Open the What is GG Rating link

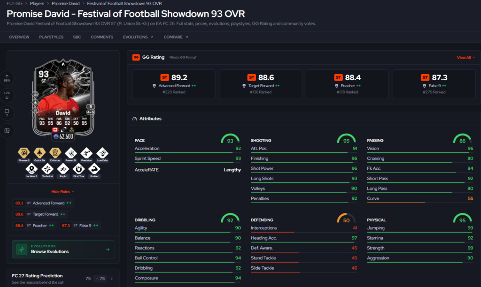click(x=183, y=57)
